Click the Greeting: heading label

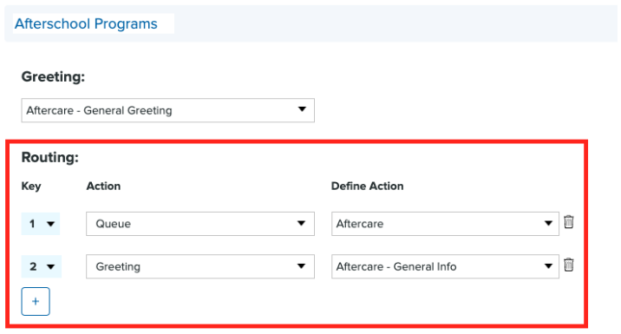pyautogui.click(x=54, y=76)
